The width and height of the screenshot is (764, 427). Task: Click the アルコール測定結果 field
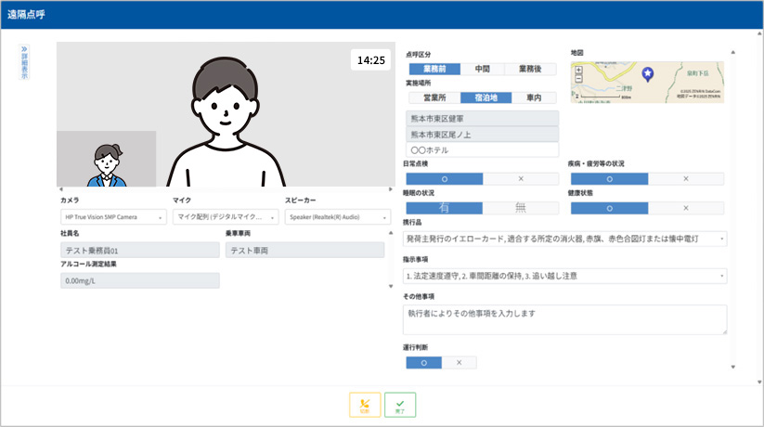(140, 280)
